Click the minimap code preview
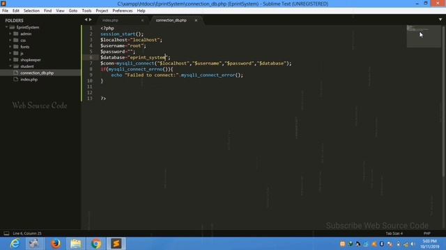The image size is (446, 250). (423, 36)
